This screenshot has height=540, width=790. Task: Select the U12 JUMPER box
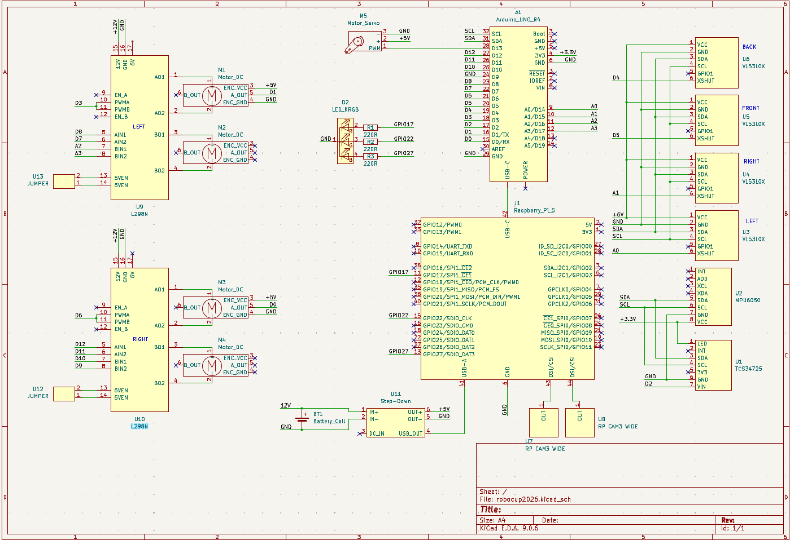pyautogui.click(x=64, y=393)
